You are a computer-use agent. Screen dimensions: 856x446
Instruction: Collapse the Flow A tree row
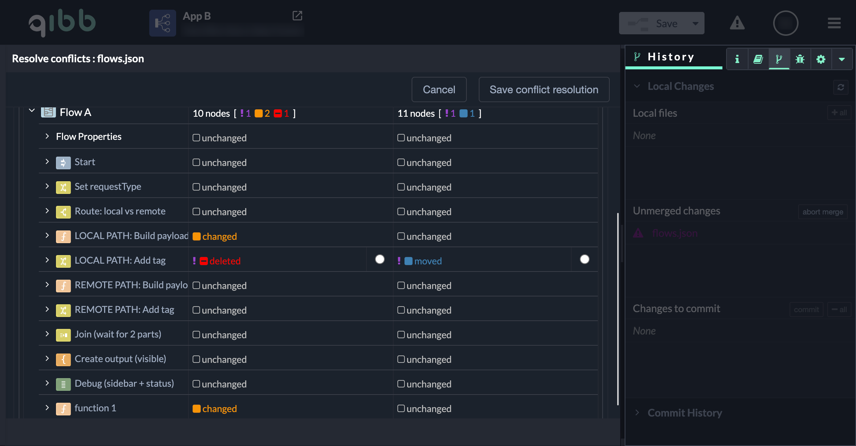32,111
